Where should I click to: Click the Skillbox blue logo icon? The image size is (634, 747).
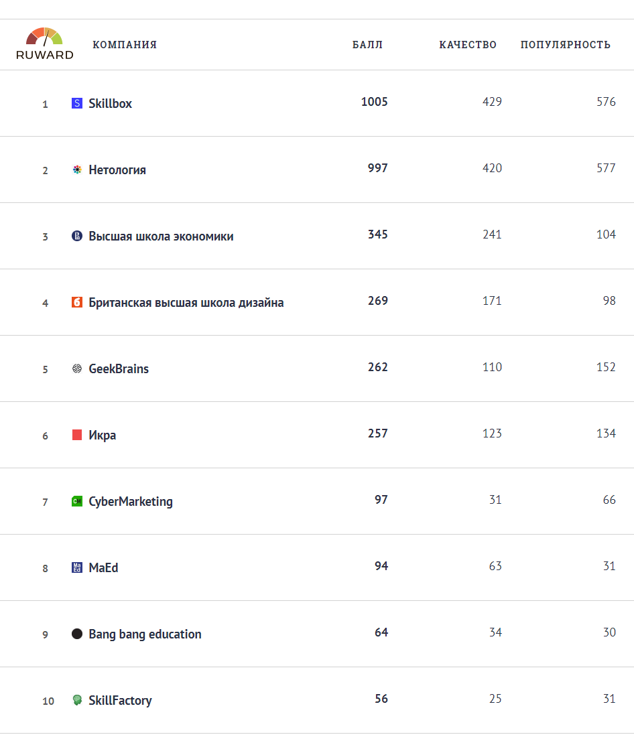pos(77,103)
